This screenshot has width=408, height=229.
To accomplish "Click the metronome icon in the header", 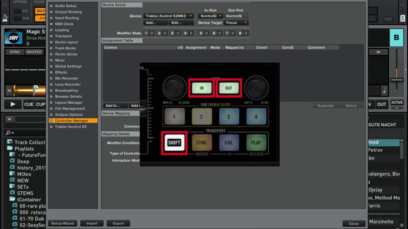I will click(5, 18).
